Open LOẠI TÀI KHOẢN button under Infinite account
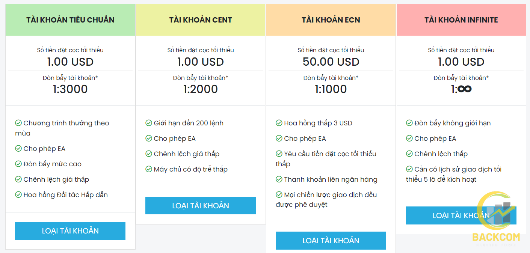Image resolution: width=530 pixels, height=253 pixels. point(461,215)
